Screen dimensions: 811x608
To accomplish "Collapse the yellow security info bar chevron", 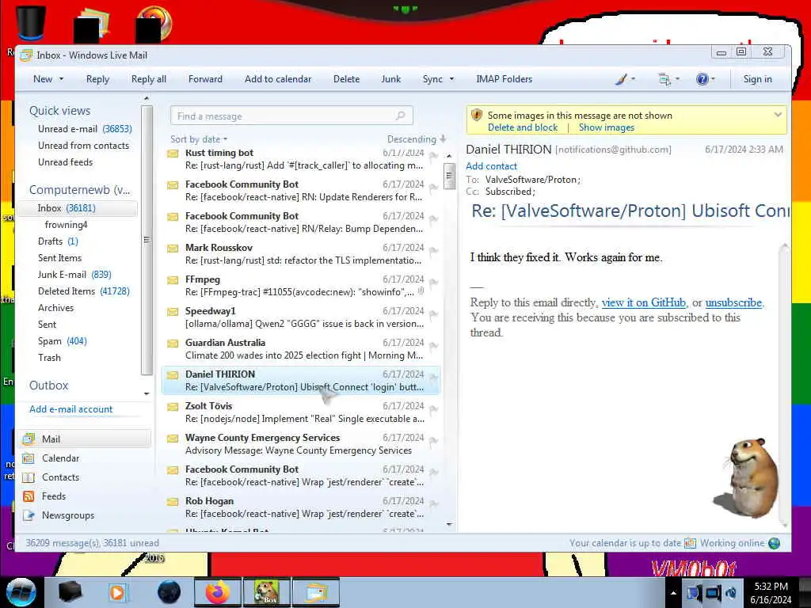I will pos(778,115).
